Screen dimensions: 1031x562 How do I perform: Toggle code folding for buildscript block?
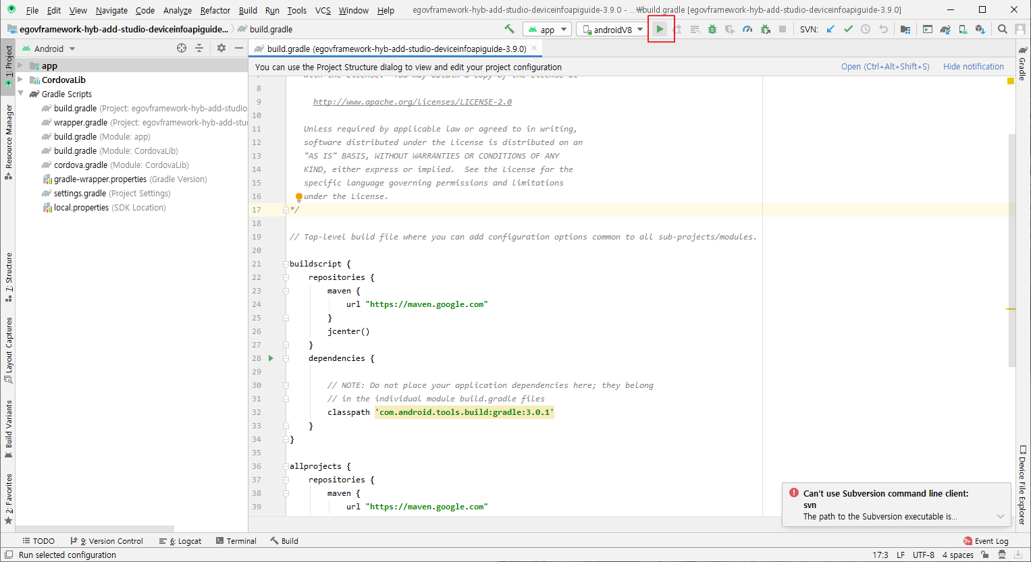286,264
